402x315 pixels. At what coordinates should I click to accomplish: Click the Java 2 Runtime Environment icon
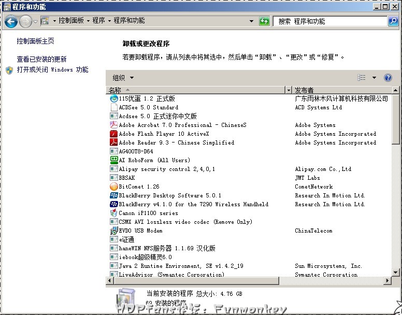(x=114, y=266)
